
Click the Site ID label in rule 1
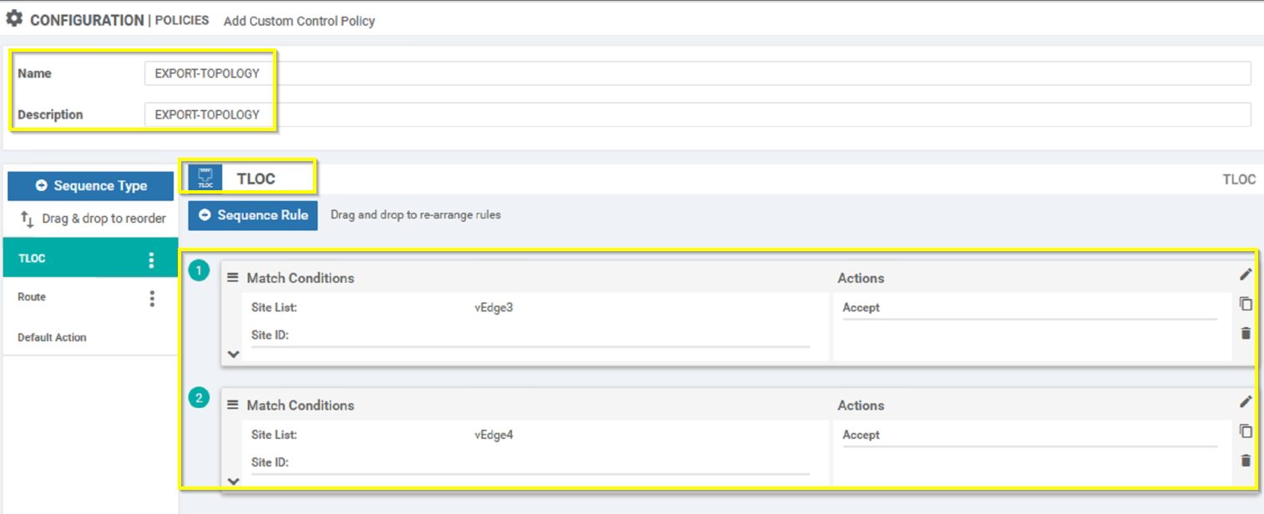point(270,335)
